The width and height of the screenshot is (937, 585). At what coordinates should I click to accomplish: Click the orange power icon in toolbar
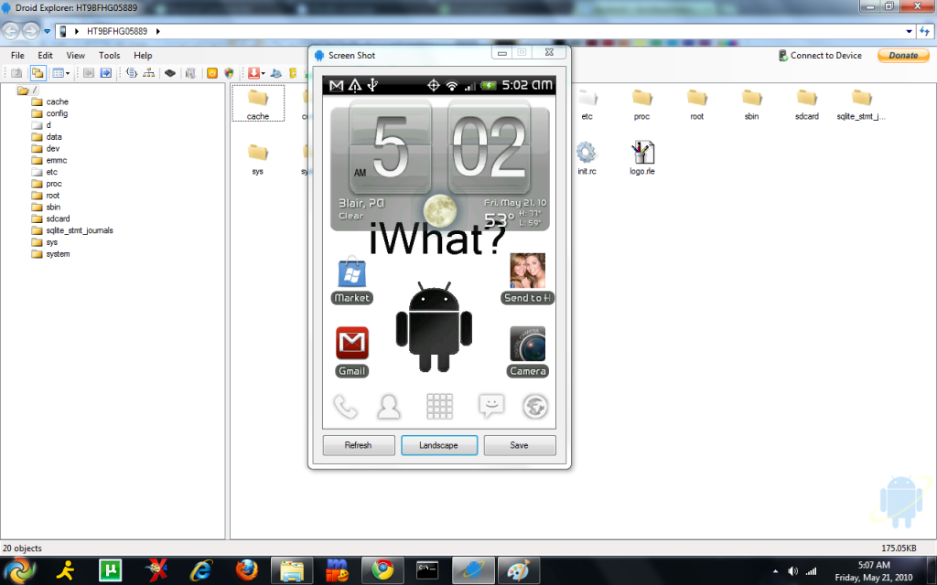(212, 73)
